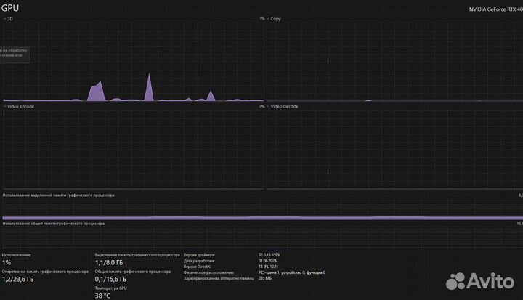523x300 pixels.
Task: Click inside the Copy engine graph
Action: 392,62
